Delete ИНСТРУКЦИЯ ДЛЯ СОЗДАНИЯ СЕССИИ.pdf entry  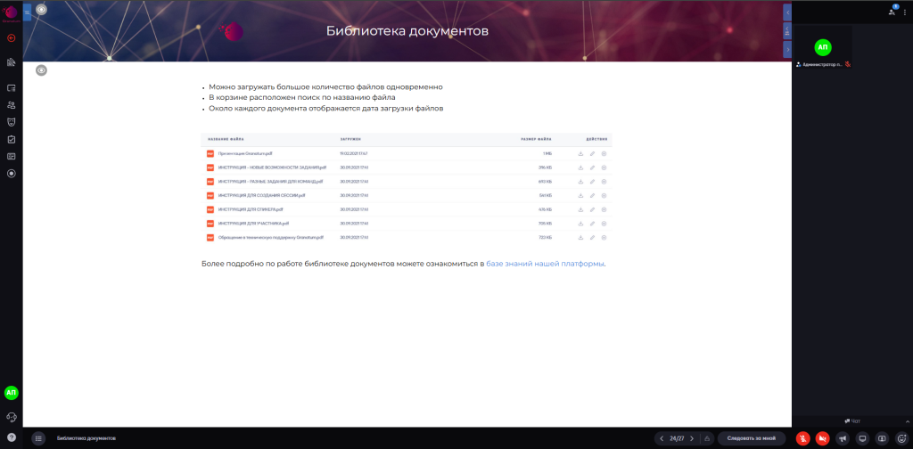coord(604,195)
